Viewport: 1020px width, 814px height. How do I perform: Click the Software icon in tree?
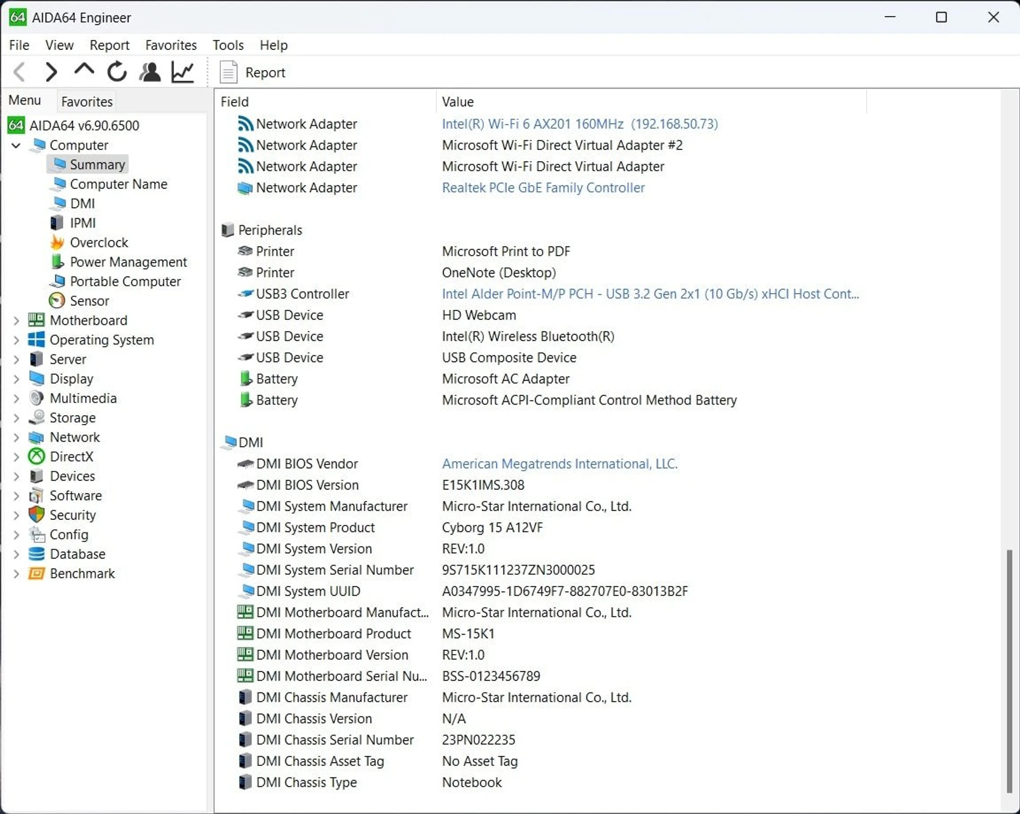[x=36, y=495]
